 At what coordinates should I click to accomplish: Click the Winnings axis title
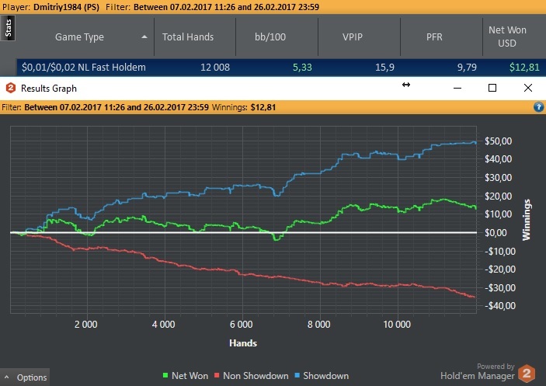tap(526, 220)
